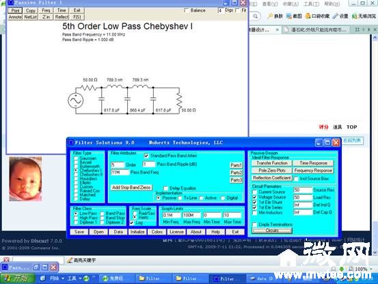378x284 pixels.
Task: Click the Initialize button
Action: [137, 232]
